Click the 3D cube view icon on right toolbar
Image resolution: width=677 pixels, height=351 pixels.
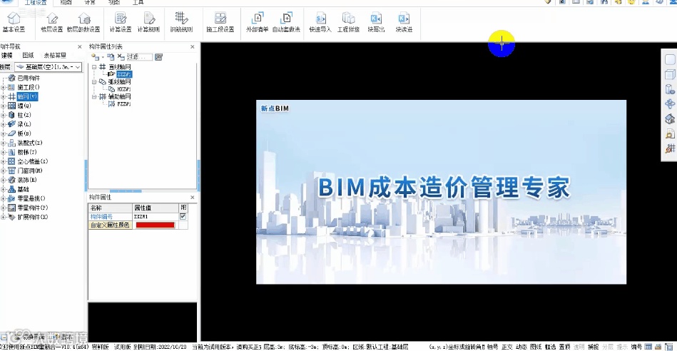pyautogui.click(x=670, y=75)
